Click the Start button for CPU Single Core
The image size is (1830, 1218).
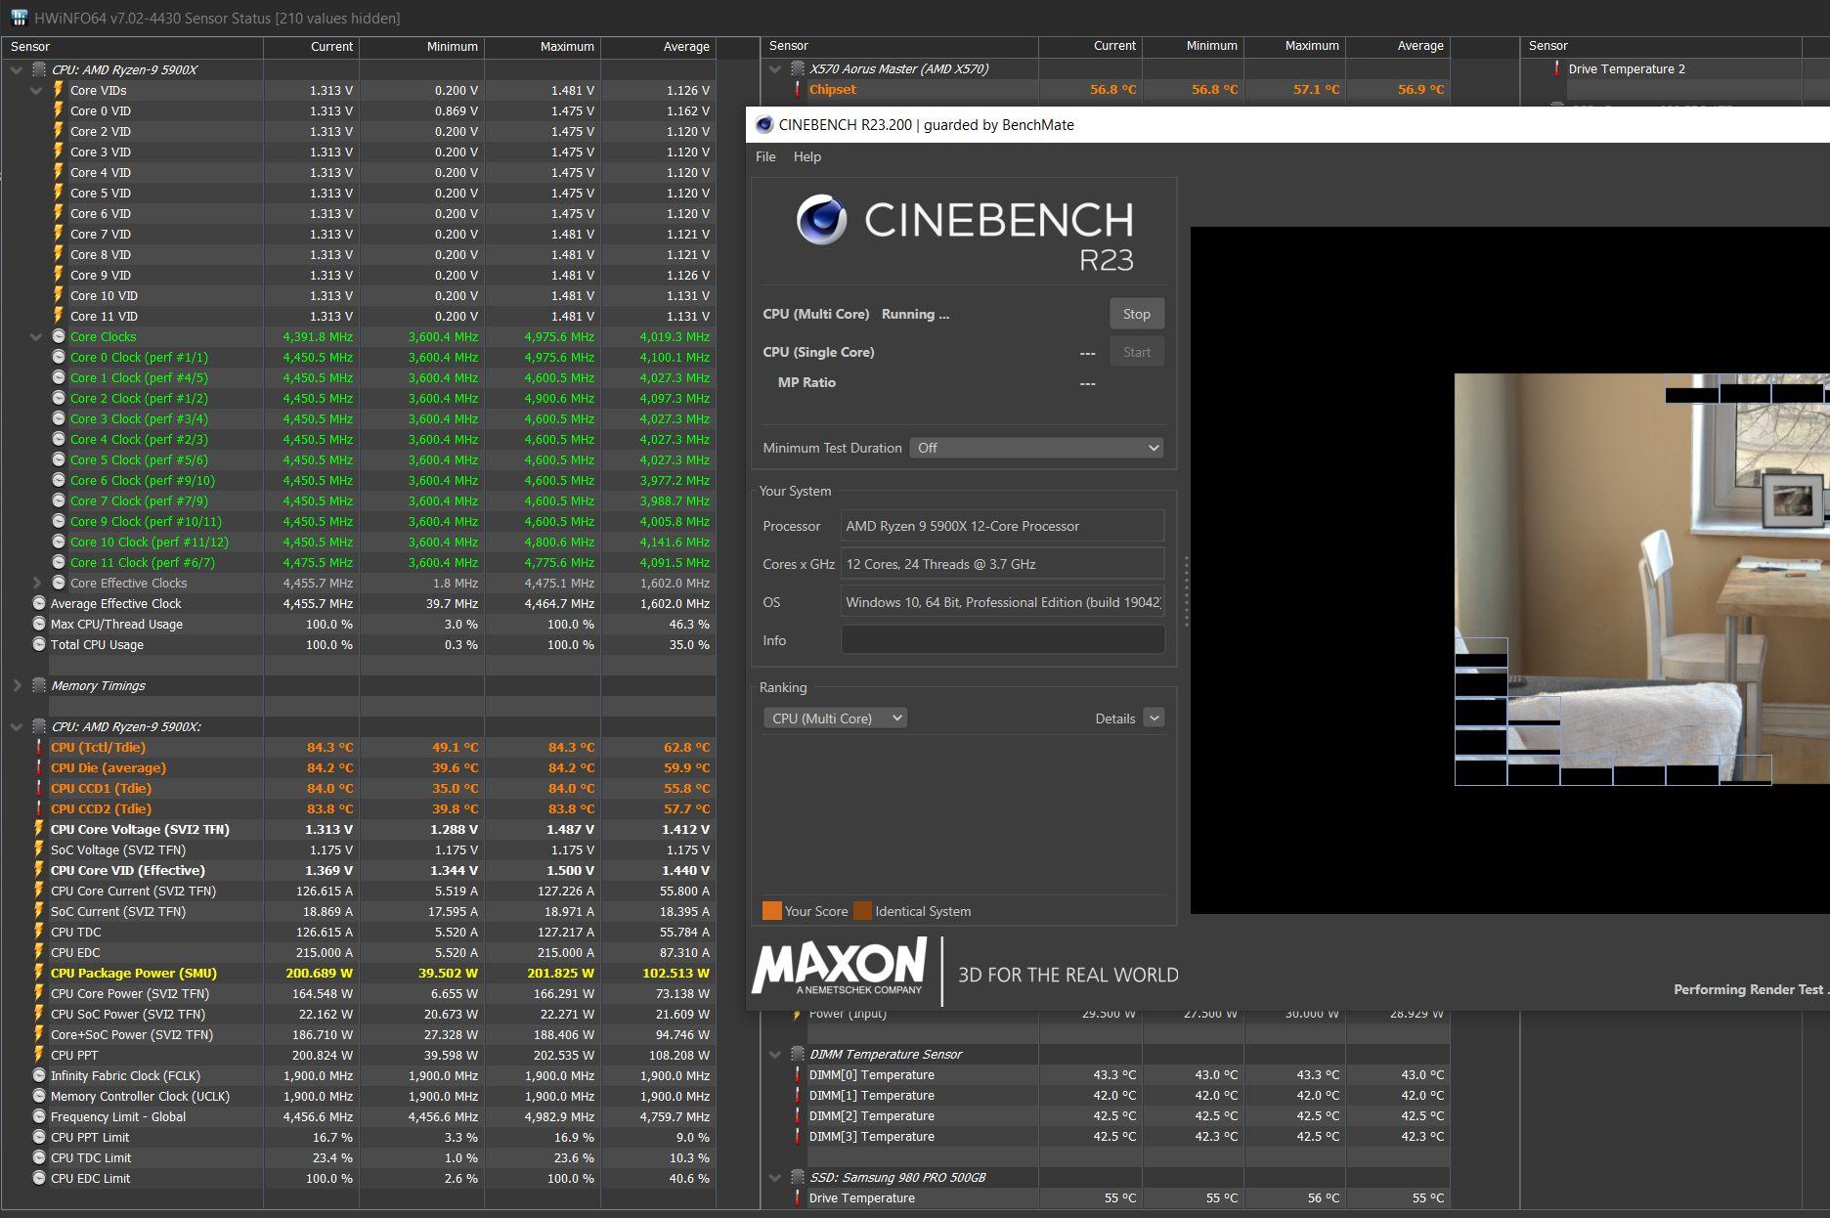1136,352
